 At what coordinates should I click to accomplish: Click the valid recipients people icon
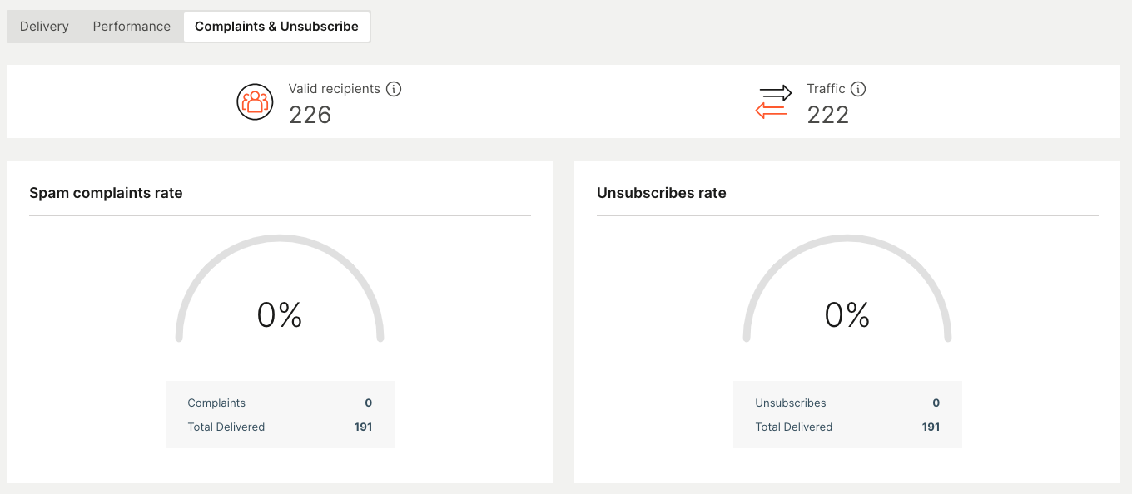pyautogui.click(x=255, y=101)
